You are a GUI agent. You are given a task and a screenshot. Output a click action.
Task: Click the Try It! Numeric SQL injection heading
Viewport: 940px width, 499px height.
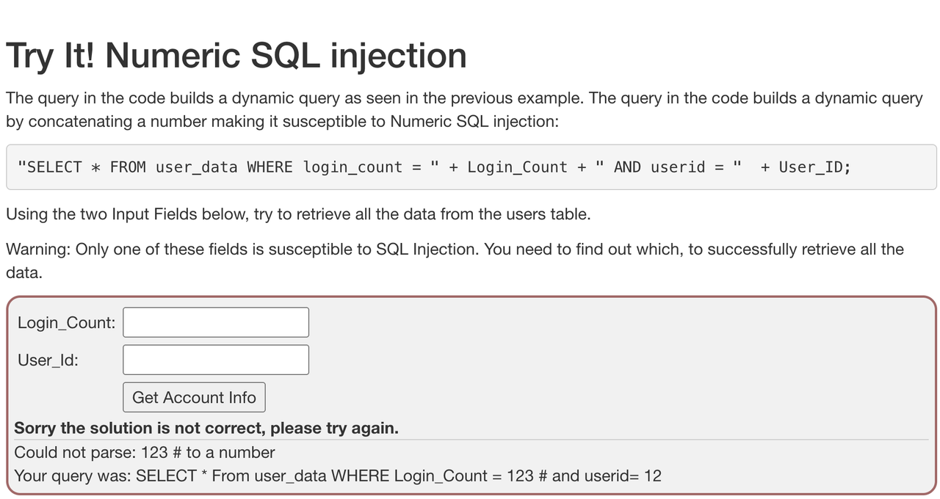click(236, 55)
